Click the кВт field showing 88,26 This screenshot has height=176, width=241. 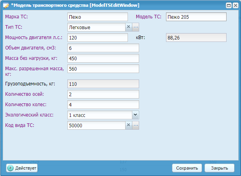(x=196, y=38)
